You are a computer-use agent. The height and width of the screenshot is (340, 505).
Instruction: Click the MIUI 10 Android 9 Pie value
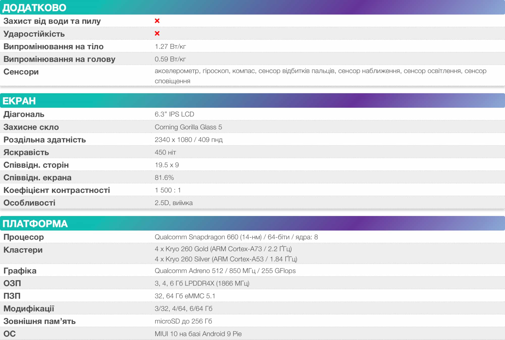198,334
